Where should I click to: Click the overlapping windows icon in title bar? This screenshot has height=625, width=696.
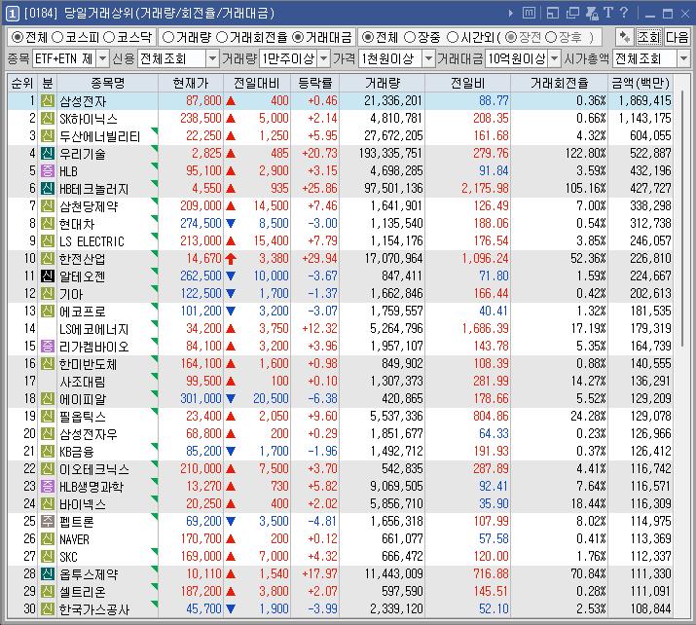pyautogui.click(x=572, y=14)
